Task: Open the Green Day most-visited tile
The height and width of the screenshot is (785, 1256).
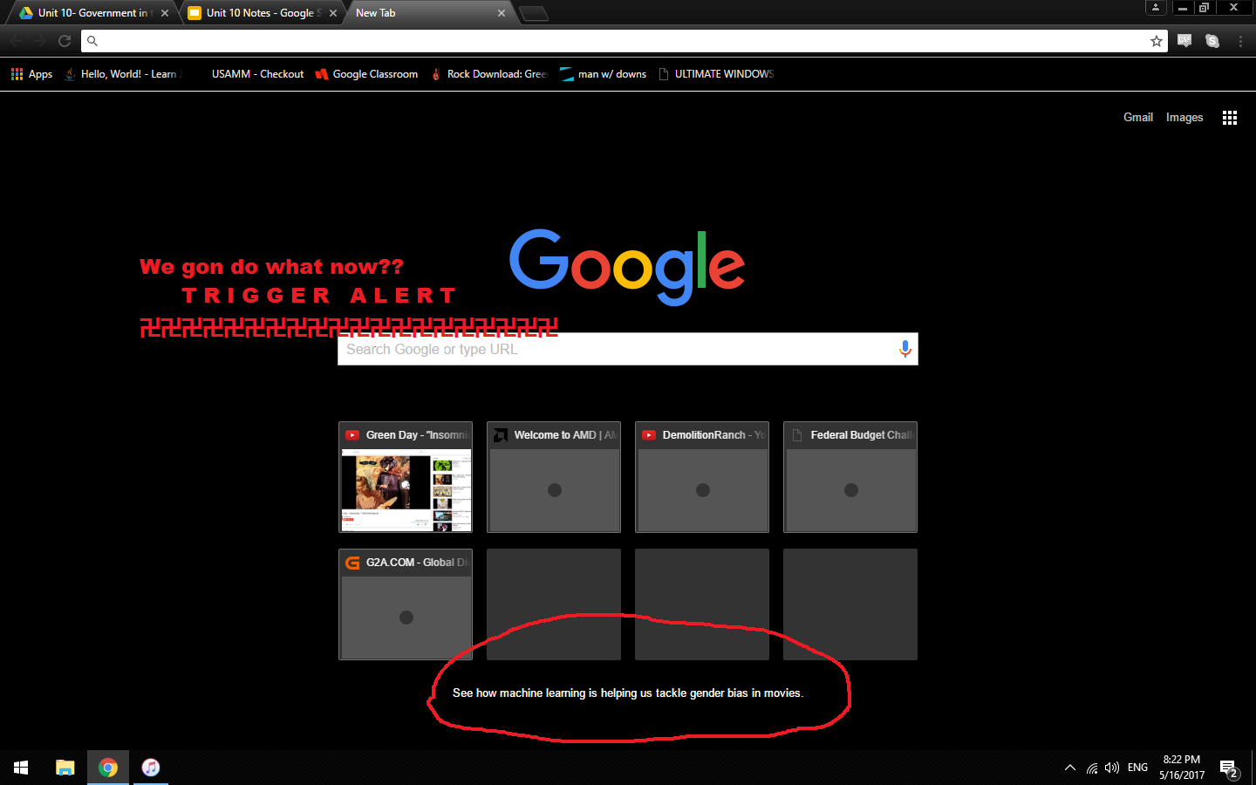Action: pyautogui.click(x=406, y=477)
